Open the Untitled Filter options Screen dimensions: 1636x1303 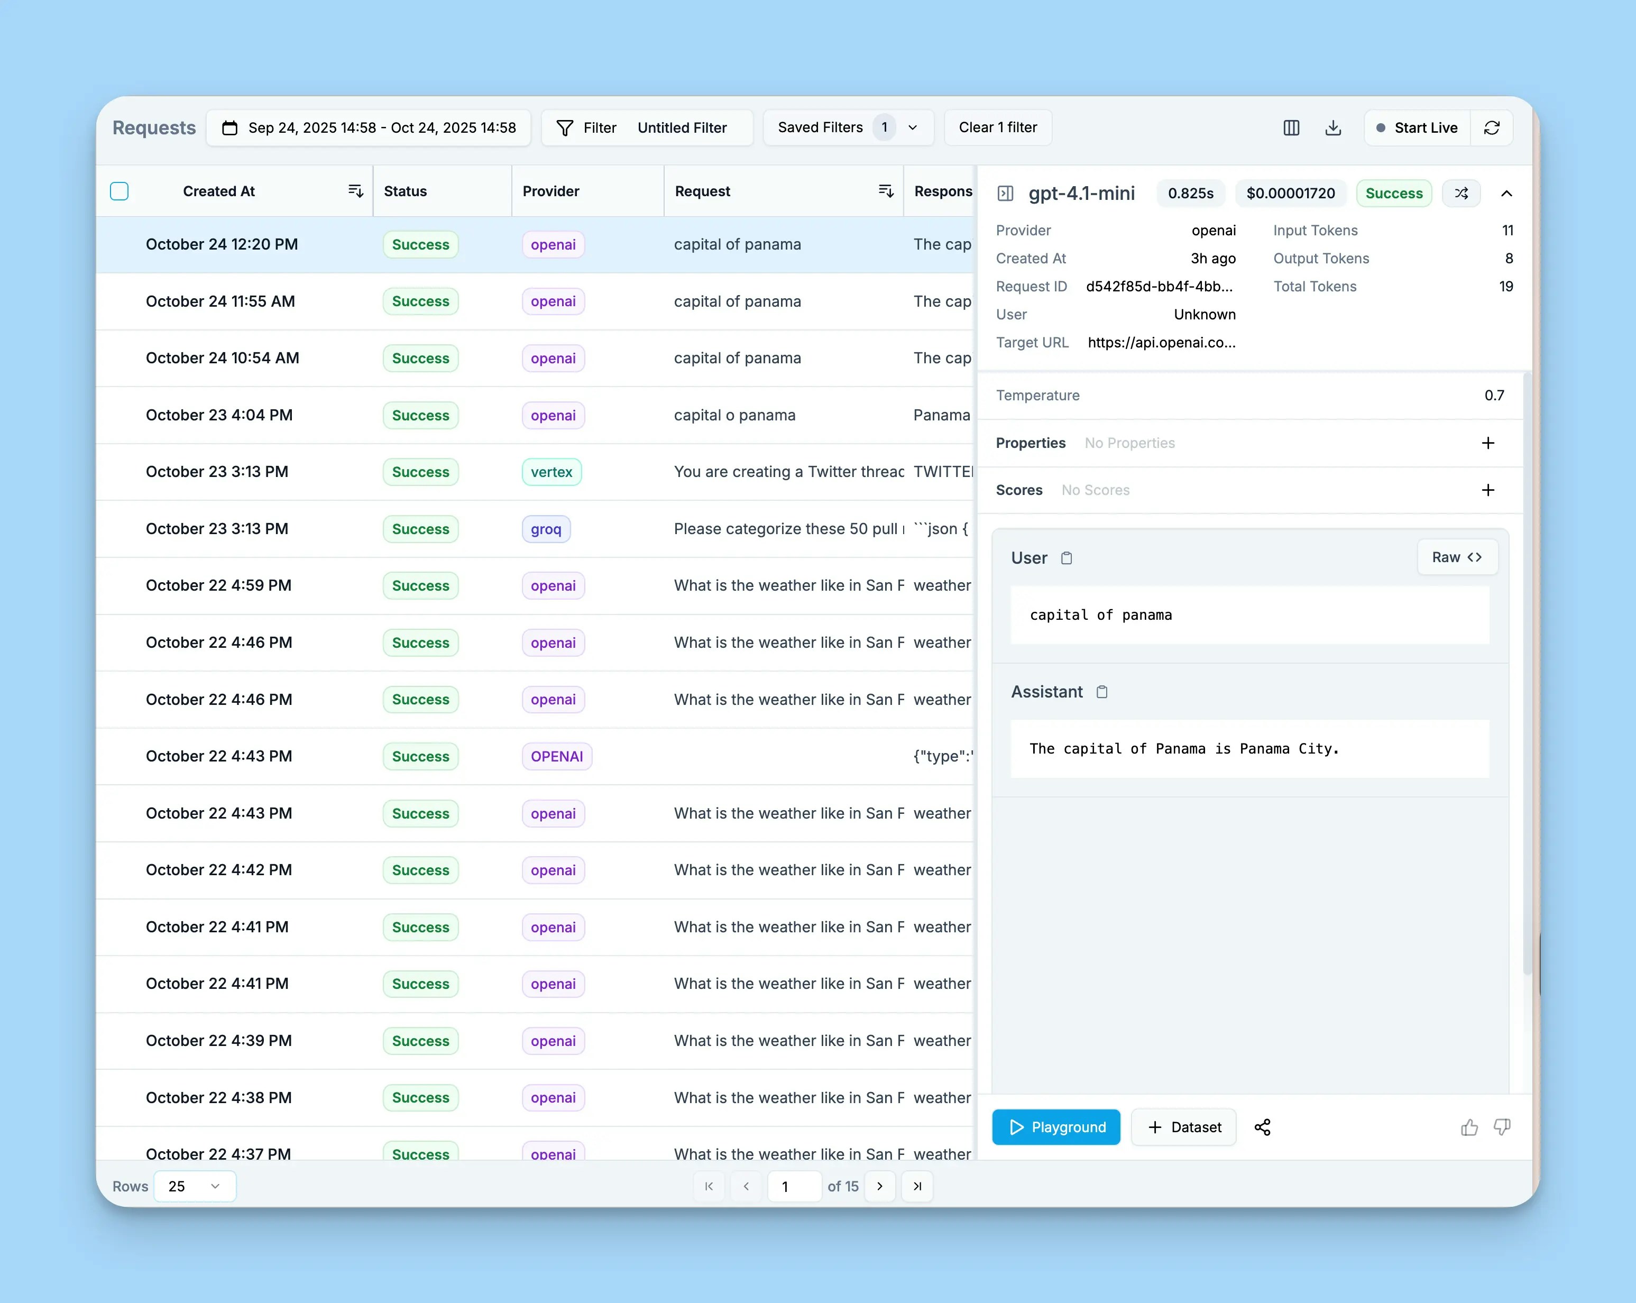[x=682, y=127]
